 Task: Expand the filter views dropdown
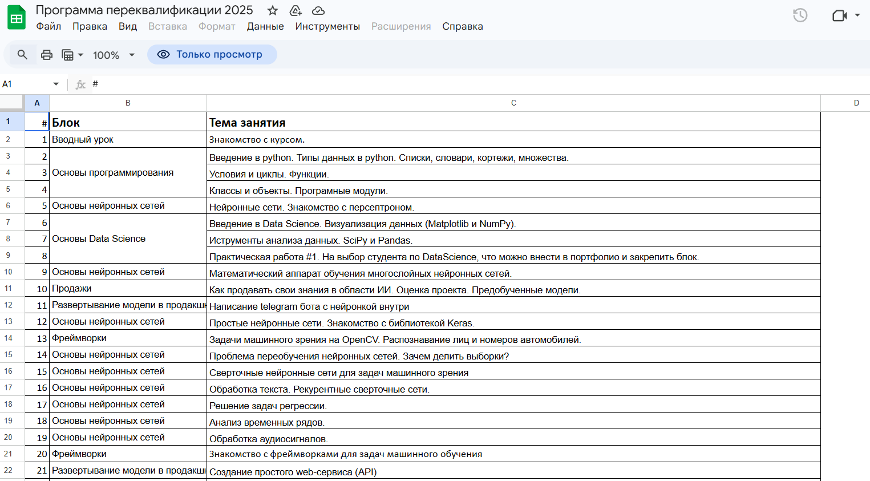pyautogui.click(x=72, y=55)
